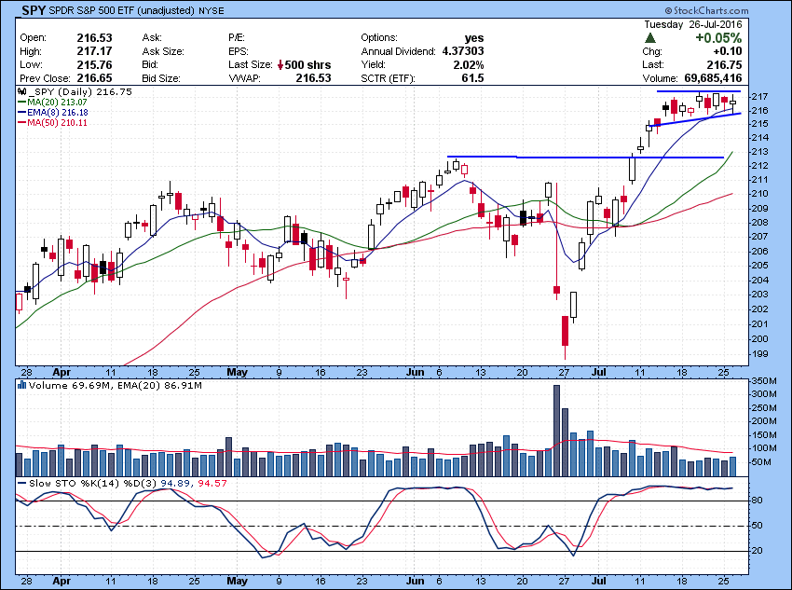Click the 350M label on the volume axis
This screenshot has height=590, width=792.
click(764, 380)
